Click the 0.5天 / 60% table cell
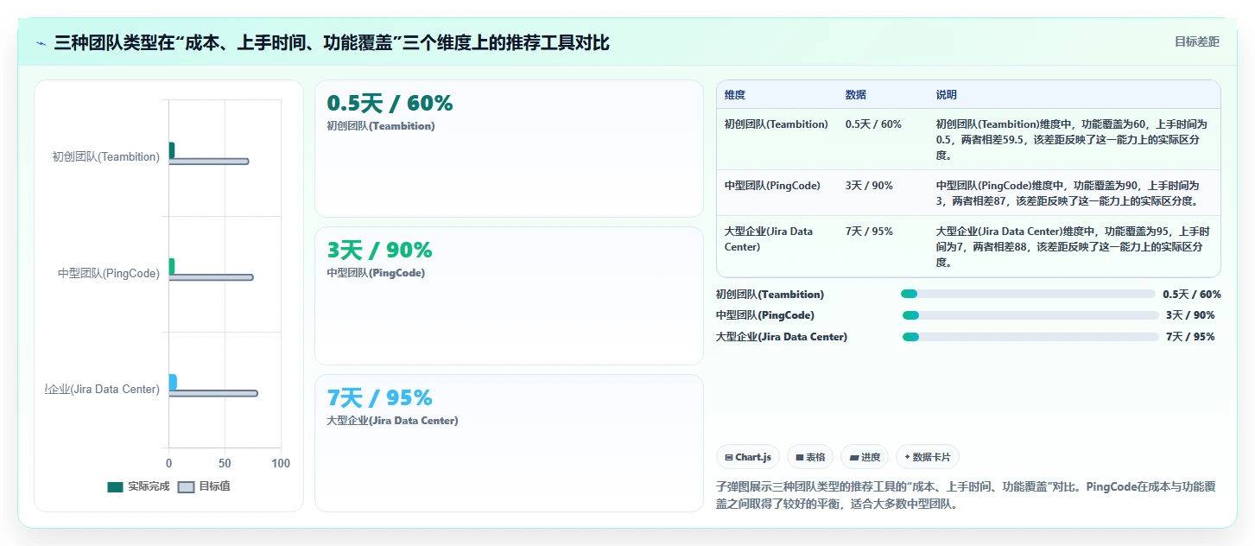The width and height of the screenshot is (1255, 546). click(x=873, y=124)
